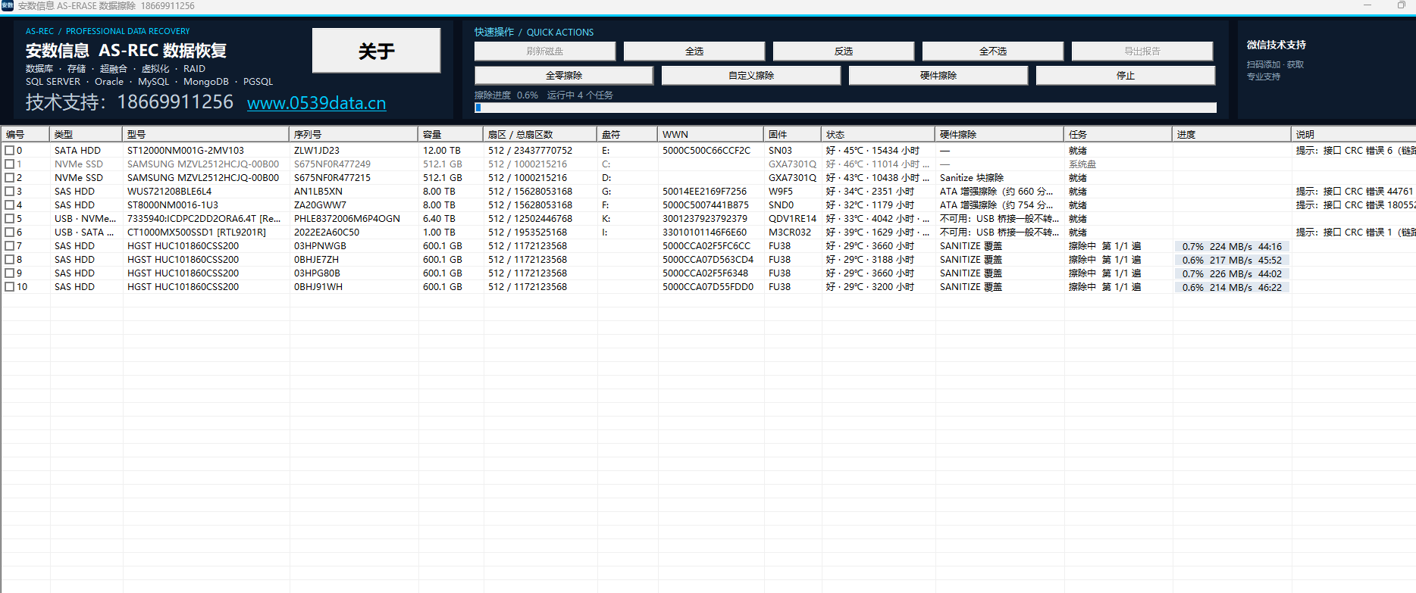The image size is (1416, 593).
Task: Click the 反选 invert selection button
Action: point(843,51)
